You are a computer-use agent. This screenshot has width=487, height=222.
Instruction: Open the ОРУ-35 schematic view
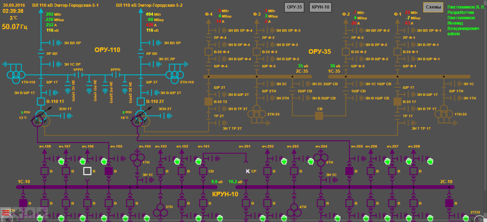(294, 7)
